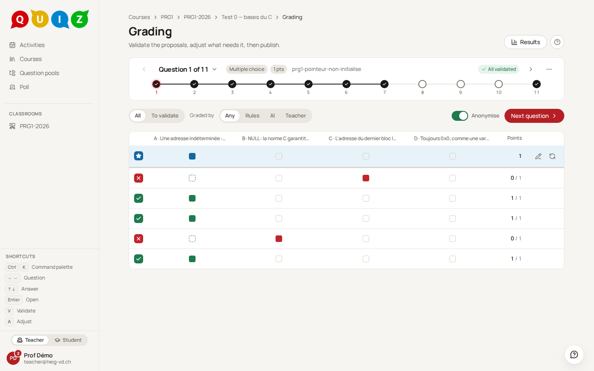Open Prof Démo profile avatar
This screenshot has height=371, width=594.
[13, 358]
